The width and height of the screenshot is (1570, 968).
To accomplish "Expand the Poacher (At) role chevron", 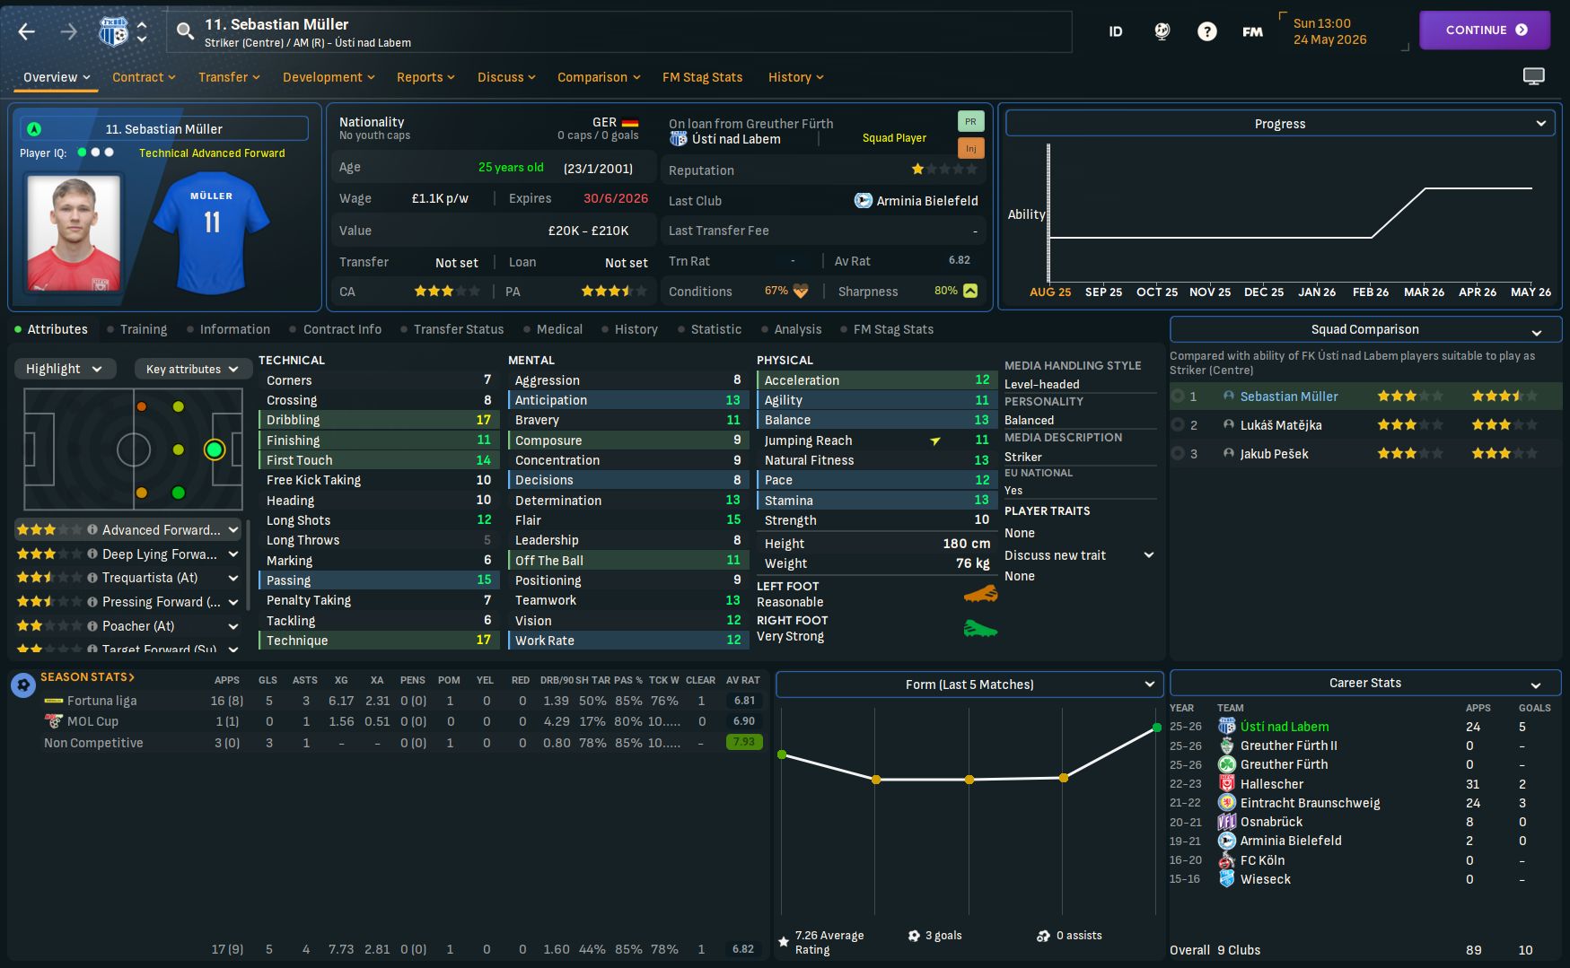I will [x=233, y=626].
